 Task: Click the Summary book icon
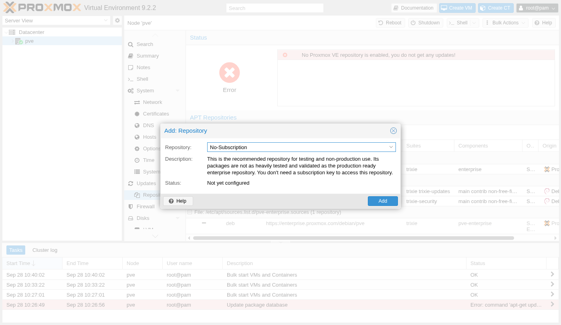131,56
